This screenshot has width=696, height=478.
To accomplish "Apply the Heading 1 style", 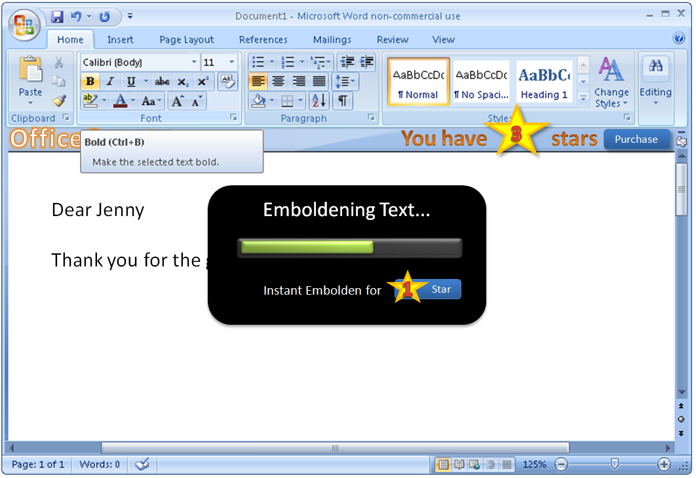I will (x=544, y=82).
